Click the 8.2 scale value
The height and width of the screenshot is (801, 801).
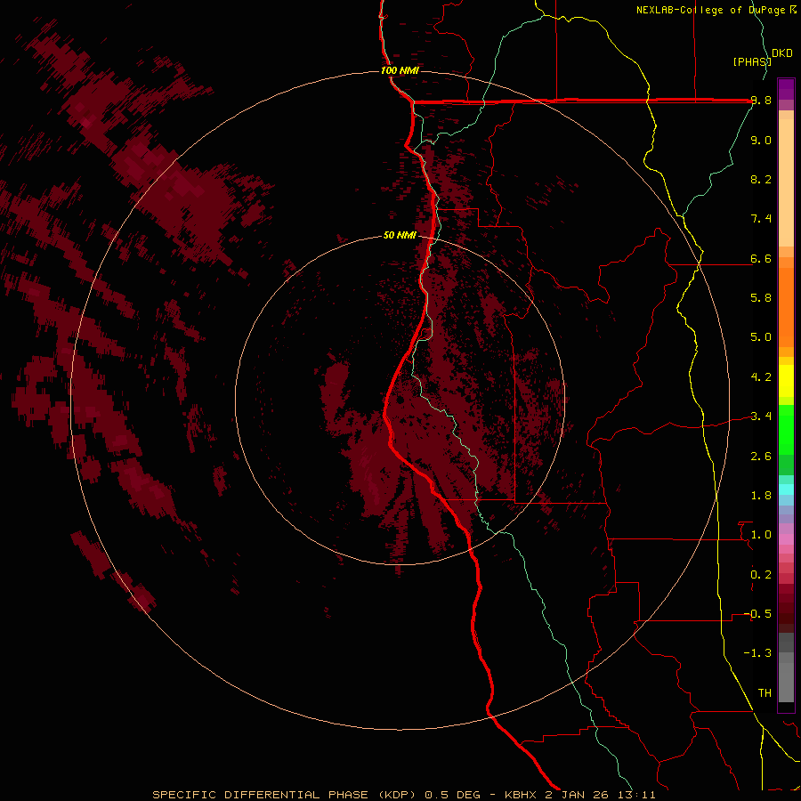(x=761, y=179)
